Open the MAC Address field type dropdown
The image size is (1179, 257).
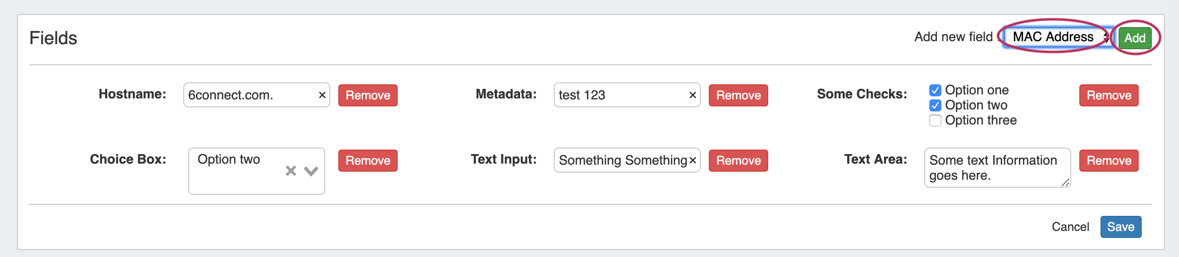pyautogui.click(x=1057, y=37)
